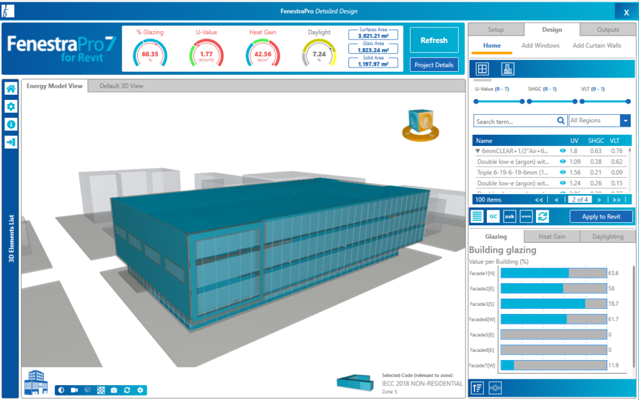
Task: Go to the next page with >
Action: [599, 200]
